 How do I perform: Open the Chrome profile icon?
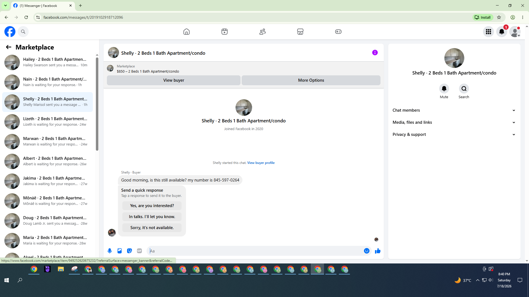pyautogui.click(x=513, y=17)
